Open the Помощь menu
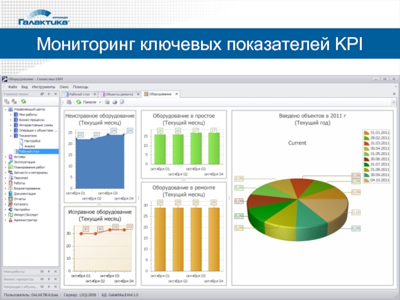The width and height of the screenshot is (400, 300). pyautogui.click(x=80, y=87)
